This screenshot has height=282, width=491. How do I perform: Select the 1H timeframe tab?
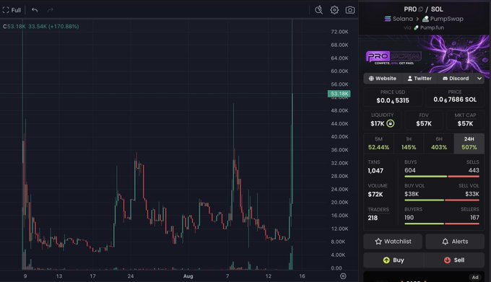(409, 144)
